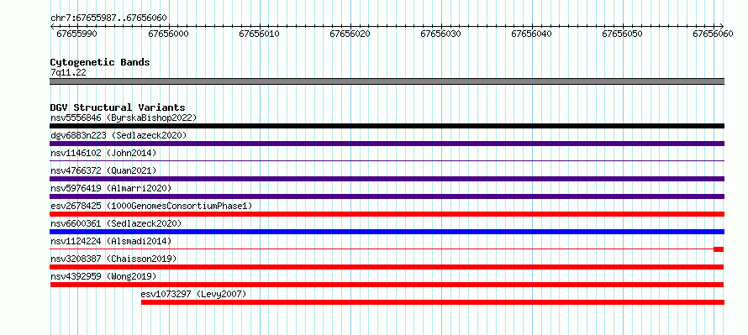Click ruler position 67656060
Image resolution: width=748 pixels, height=335 pixels.
point(713,34)
